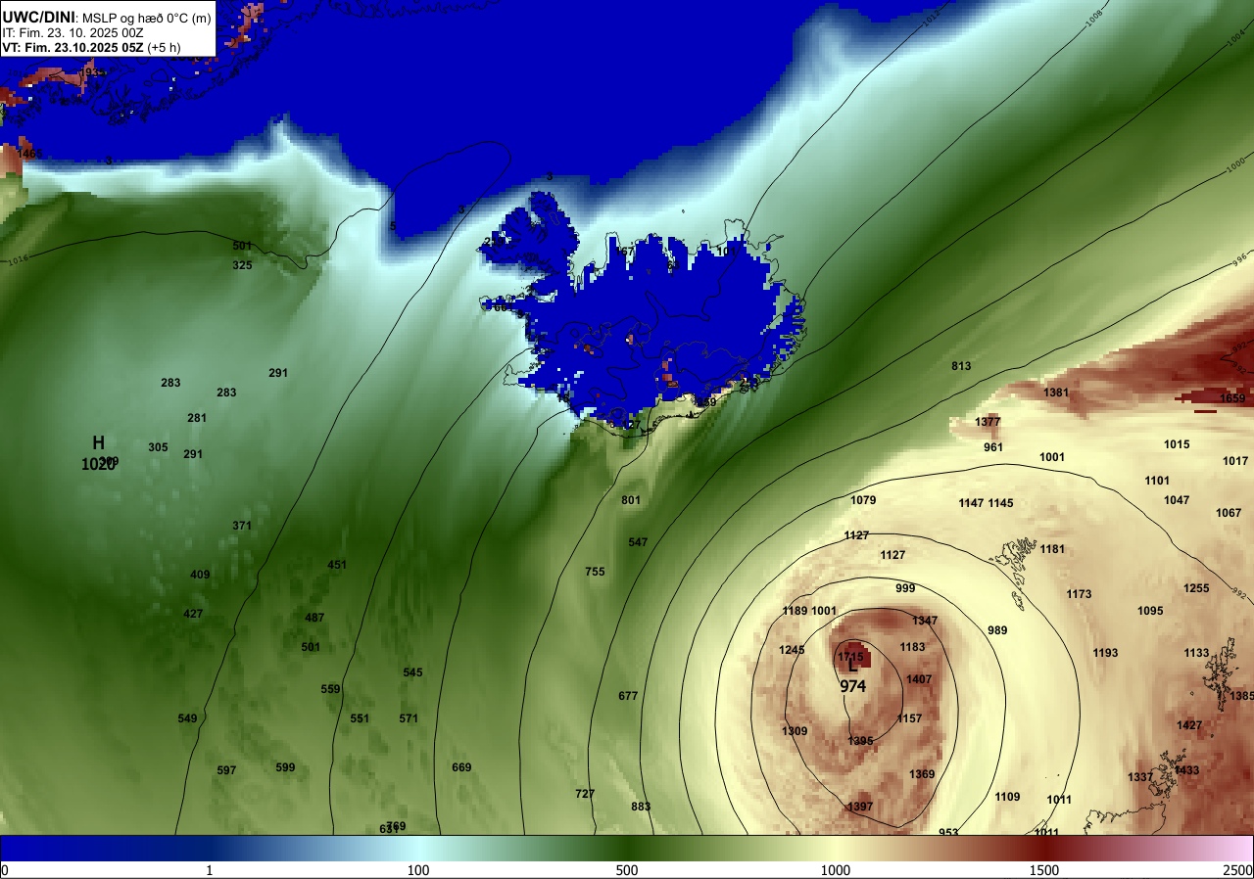Click the height value 1427
The image size is (1254, 879).
click(1189, 725)
